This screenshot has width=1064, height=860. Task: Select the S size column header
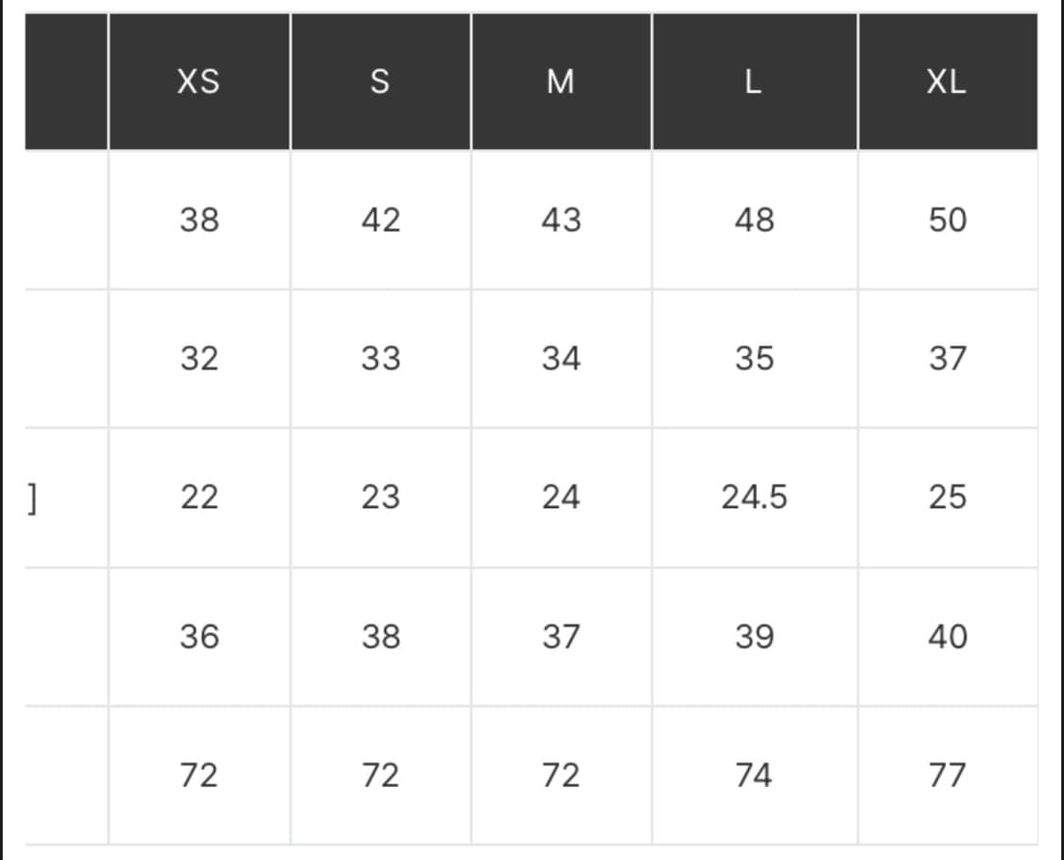(x=379, y=82)
